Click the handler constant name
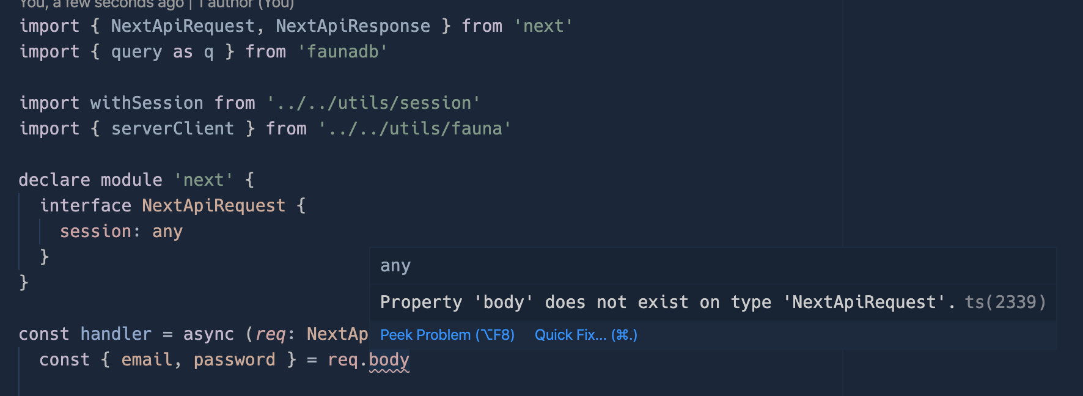This screenshot has width=1083, height=396. [x=116, y=334]
